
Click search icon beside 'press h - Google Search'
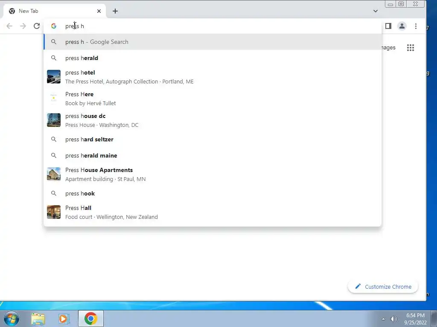pyautogui.click(x=54, y=42)
